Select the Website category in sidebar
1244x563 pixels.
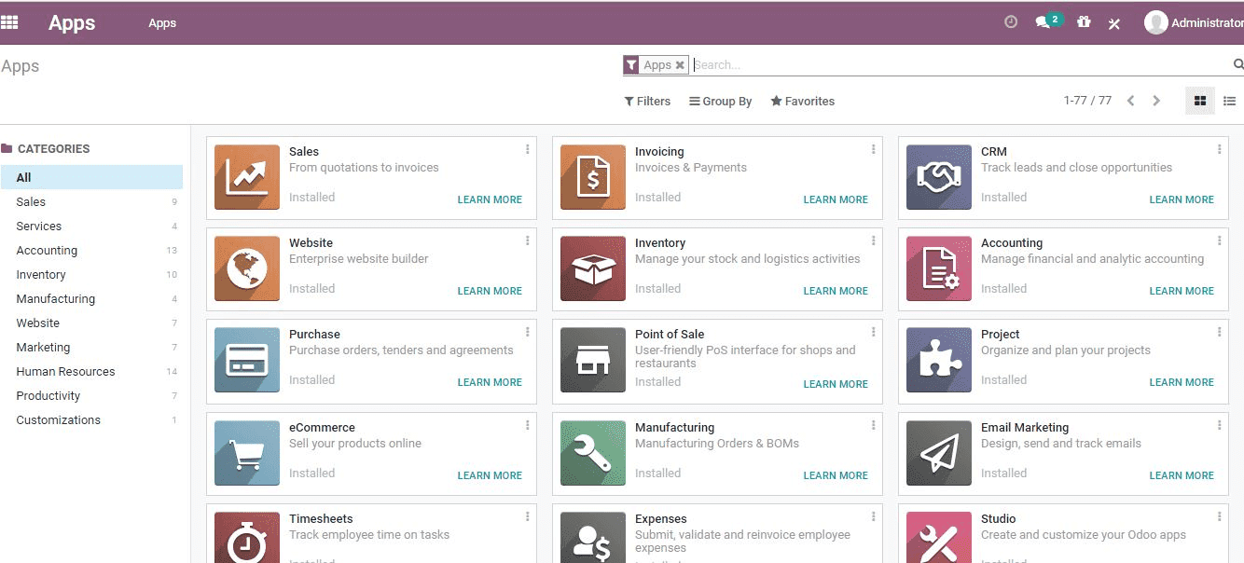point(91,323)
